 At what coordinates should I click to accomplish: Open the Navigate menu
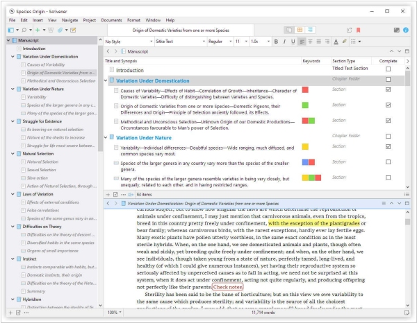pos(69,20)
